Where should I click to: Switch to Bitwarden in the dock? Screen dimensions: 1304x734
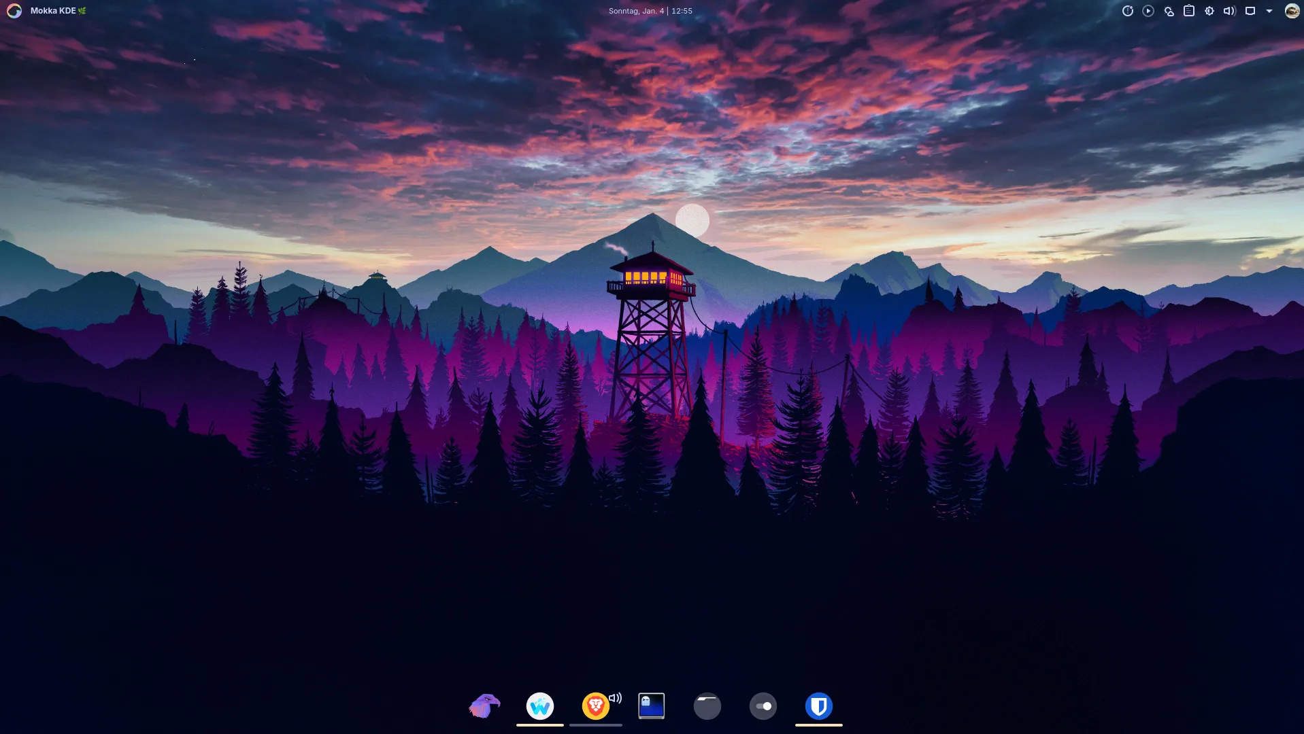point(818,706)
